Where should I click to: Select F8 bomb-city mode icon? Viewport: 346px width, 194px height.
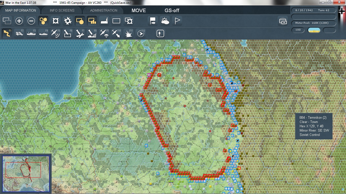pyautogui.click(x=92, y=33)
